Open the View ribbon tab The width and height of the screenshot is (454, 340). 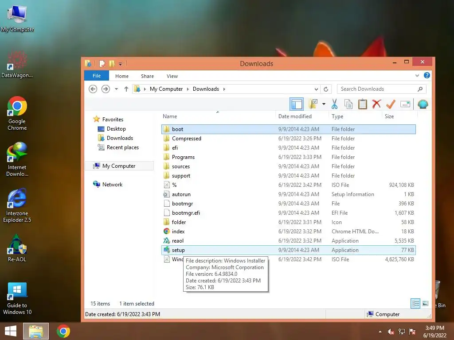[x=172, y=76]
